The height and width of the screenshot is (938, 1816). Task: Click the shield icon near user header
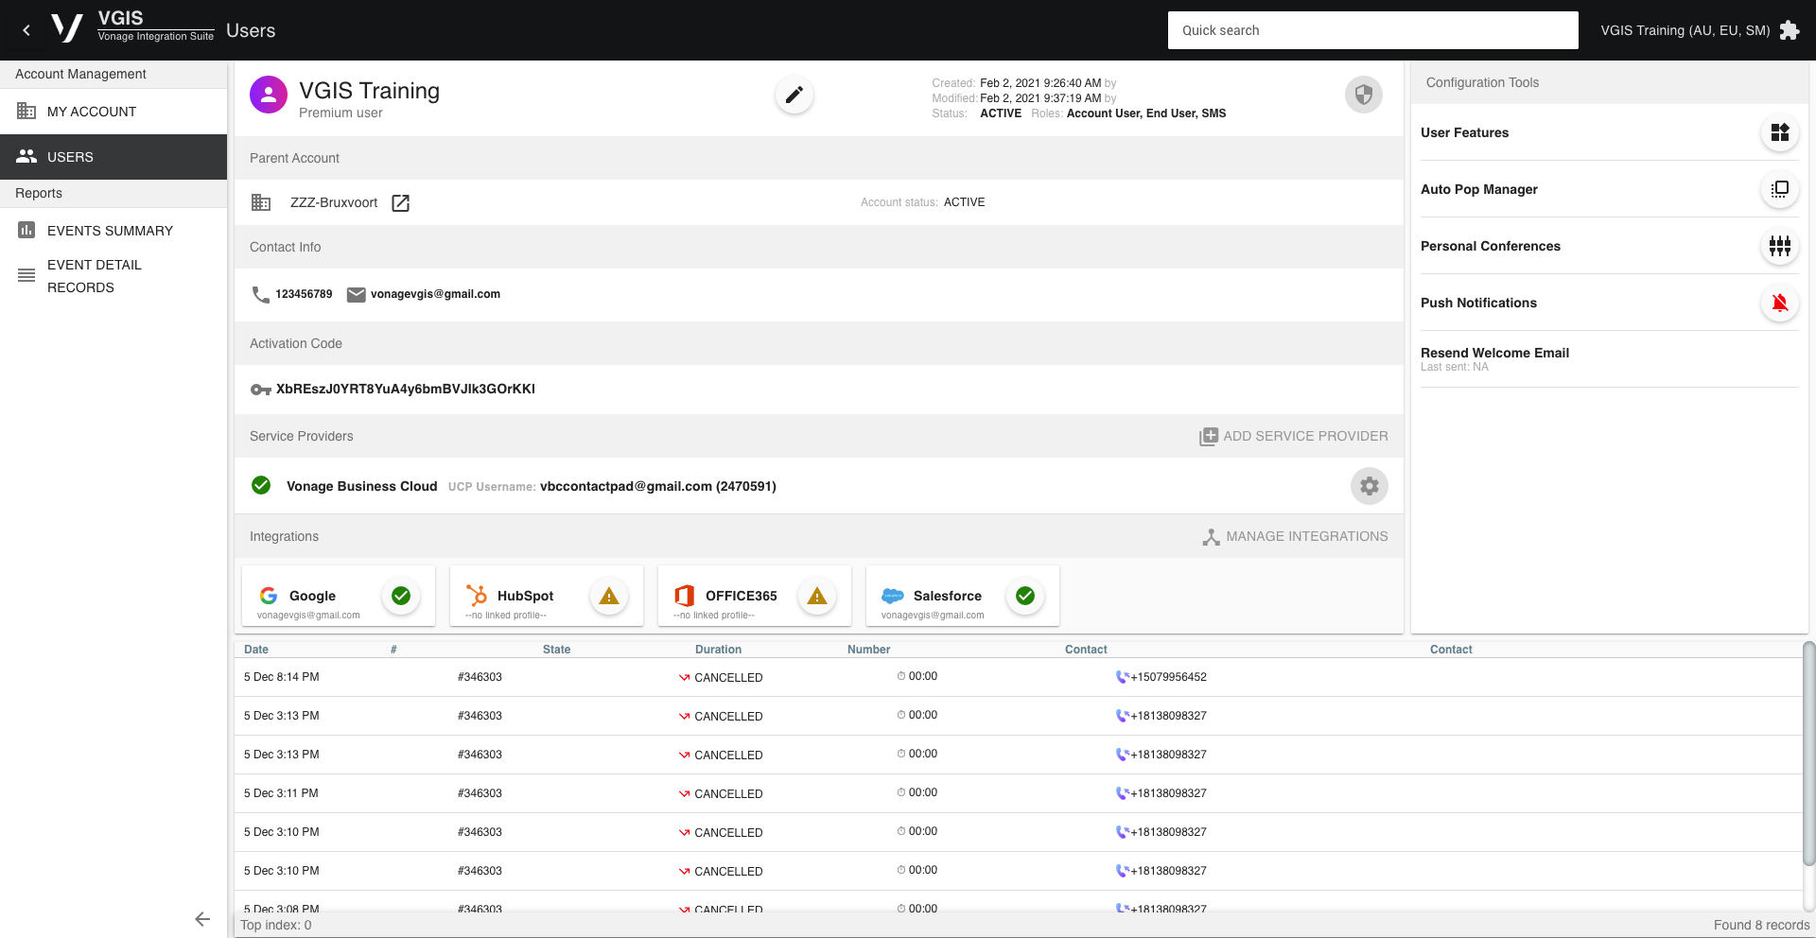click(1363, 95)
